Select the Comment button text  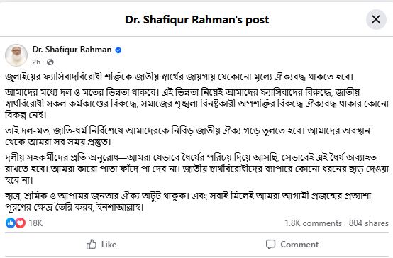click(299, 245)
